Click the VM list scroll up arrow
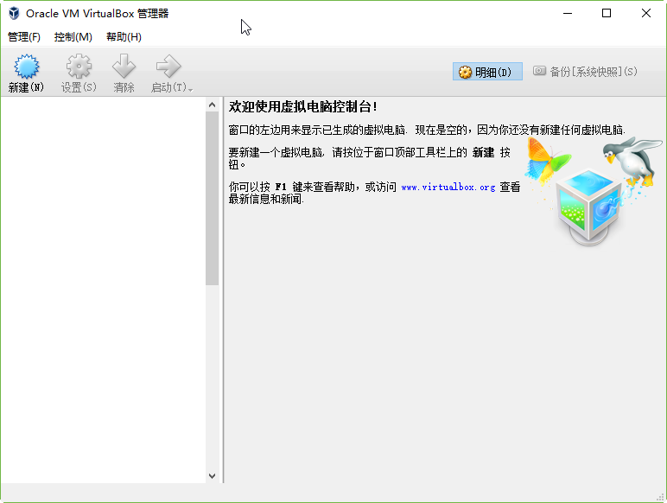This screenshot has height=503, width=667. [x=213, y=105]
